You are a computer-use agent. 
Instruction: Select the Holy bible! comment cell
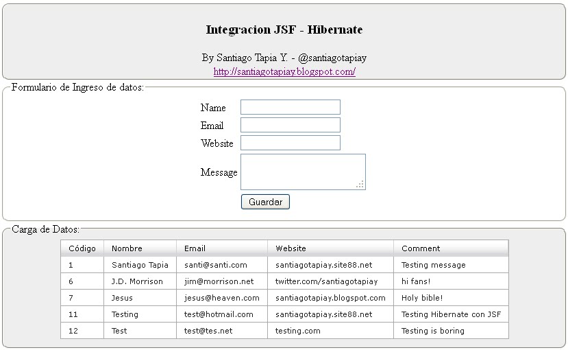coord(451,298)
